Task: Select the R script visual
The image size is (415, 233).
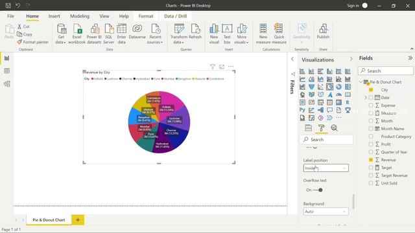Action: pyautogui.click(x=348, y=102)
